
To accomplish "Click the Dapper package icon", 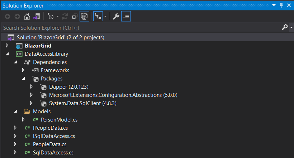I will (x=43, y=87).
